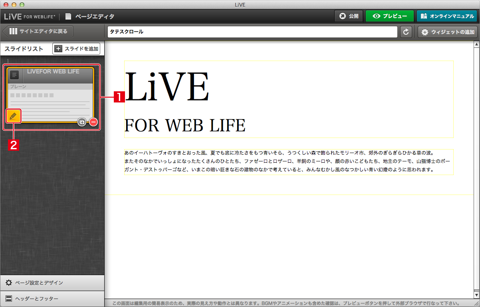Click the publish (公開) button
Screen dimensions: 480x307
(349, 16)
